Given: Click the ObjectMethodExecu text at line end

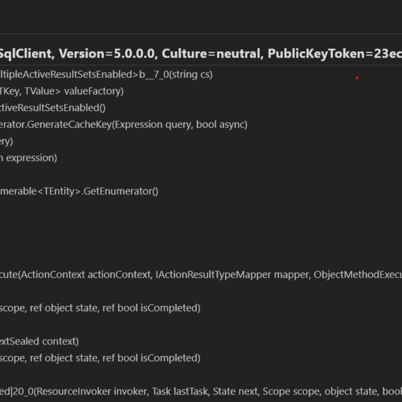Looking at the screenshot, I should [357, 274].
